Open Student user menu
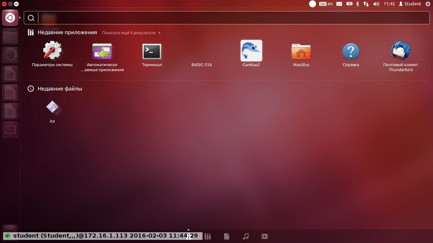Image resolution: width=433 pixels, height=243 pixels. (410, 4)
